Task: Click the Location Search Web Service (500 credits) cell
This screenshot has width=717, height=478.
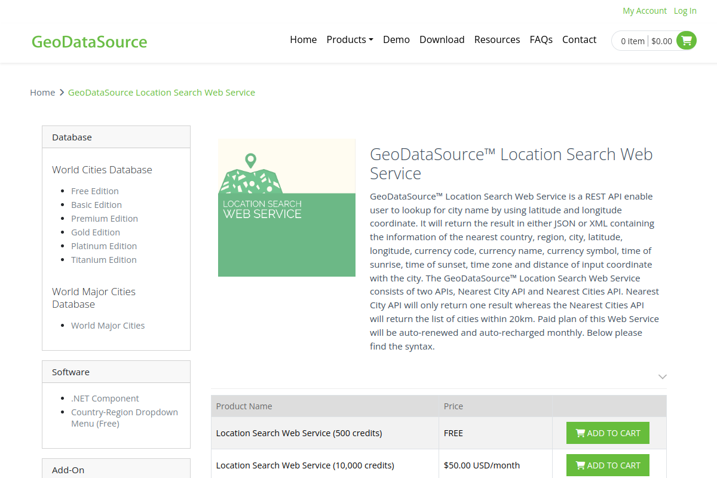Action: click(325, 433)
